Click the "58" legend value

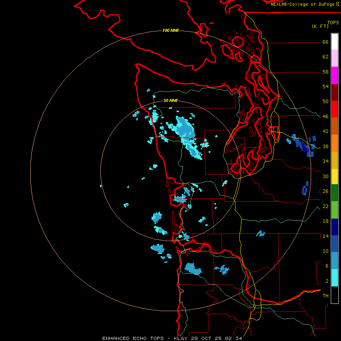pyautogui.click(x=325, y=72)
